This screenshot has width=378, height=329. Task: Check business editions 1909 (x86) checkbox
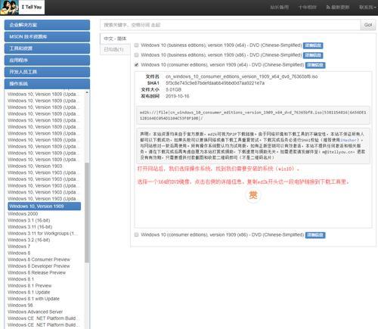click(136, 55)
